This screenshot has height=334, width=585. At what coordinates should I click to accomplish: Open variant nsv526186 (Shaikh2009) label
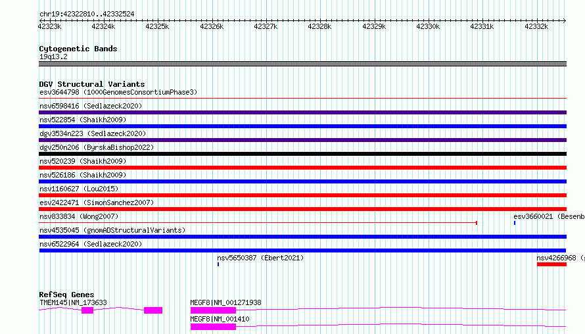click(83, 175)
